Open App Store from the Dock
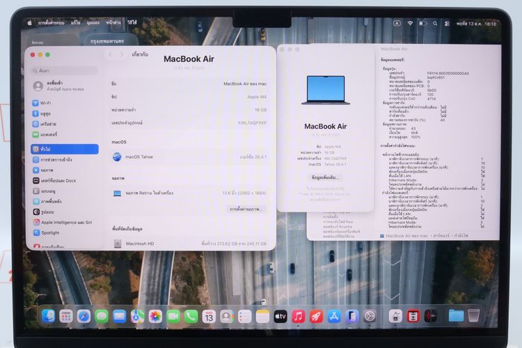The height and width of the screenshot is (348, 522). (334, 317)
